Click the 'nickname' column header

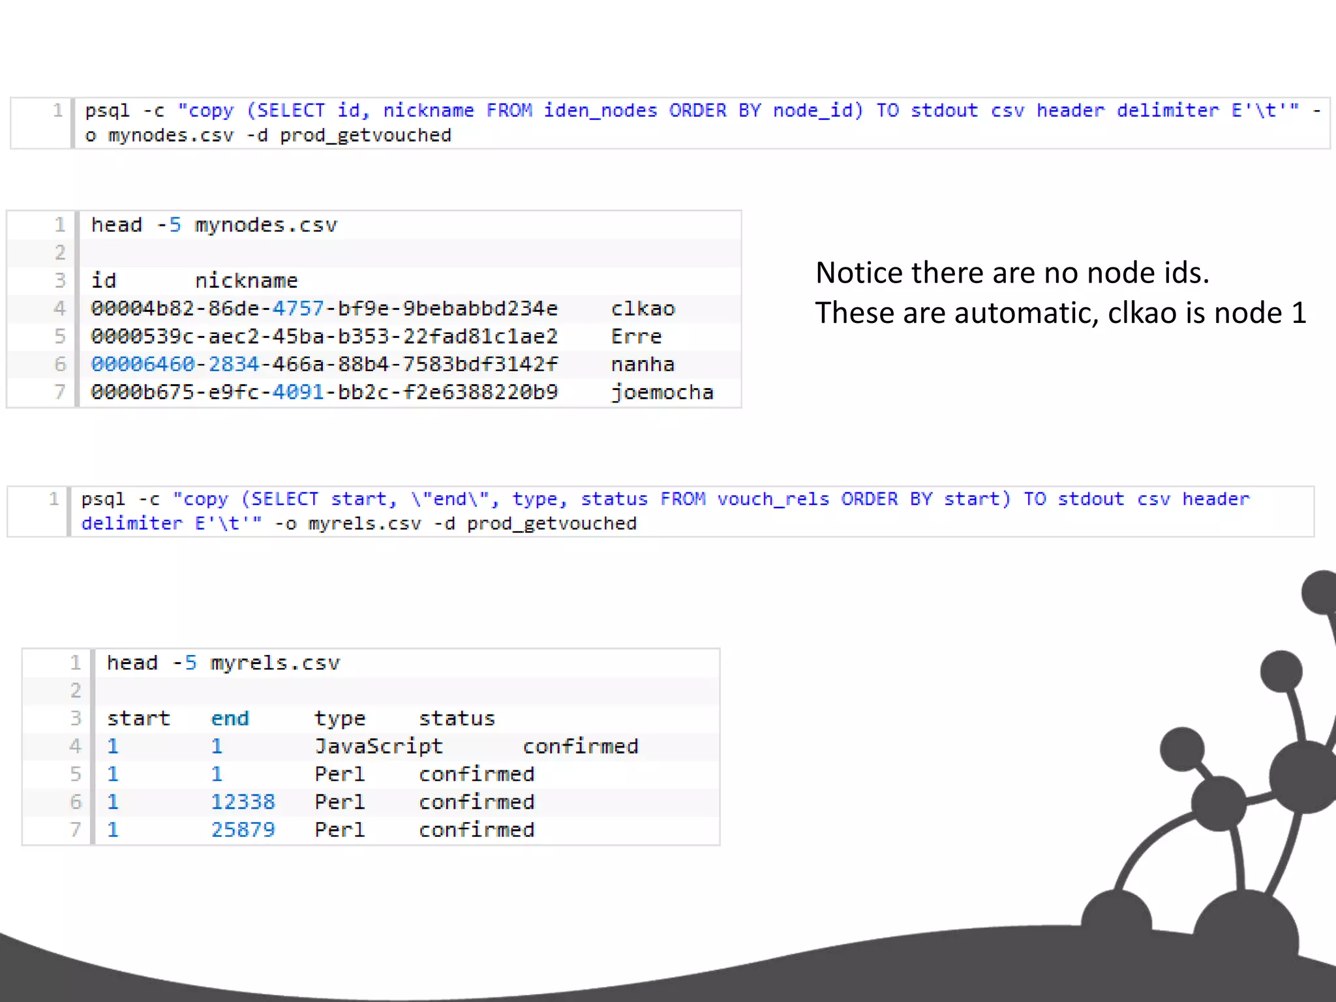coord(246,281)
